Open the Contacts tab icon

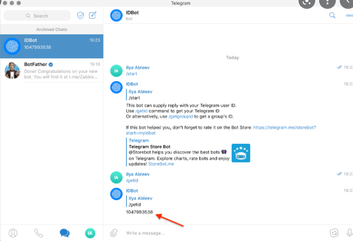[13, 233]
